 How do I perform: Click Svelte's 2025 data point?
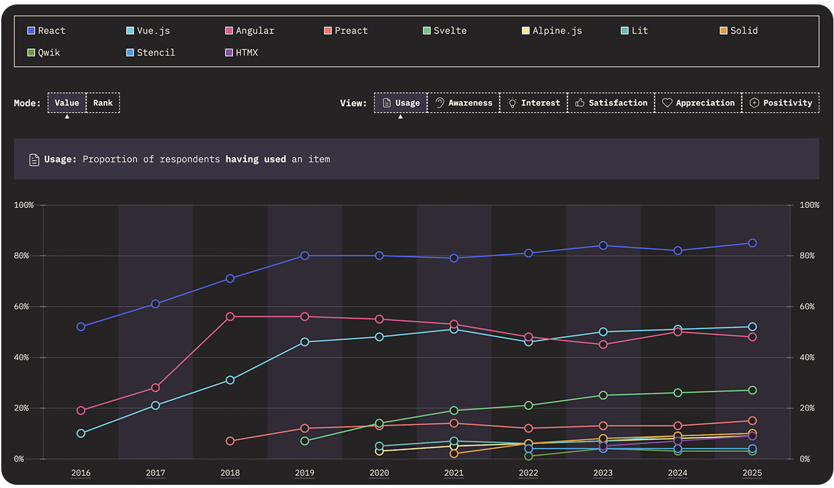pos(752,391)
